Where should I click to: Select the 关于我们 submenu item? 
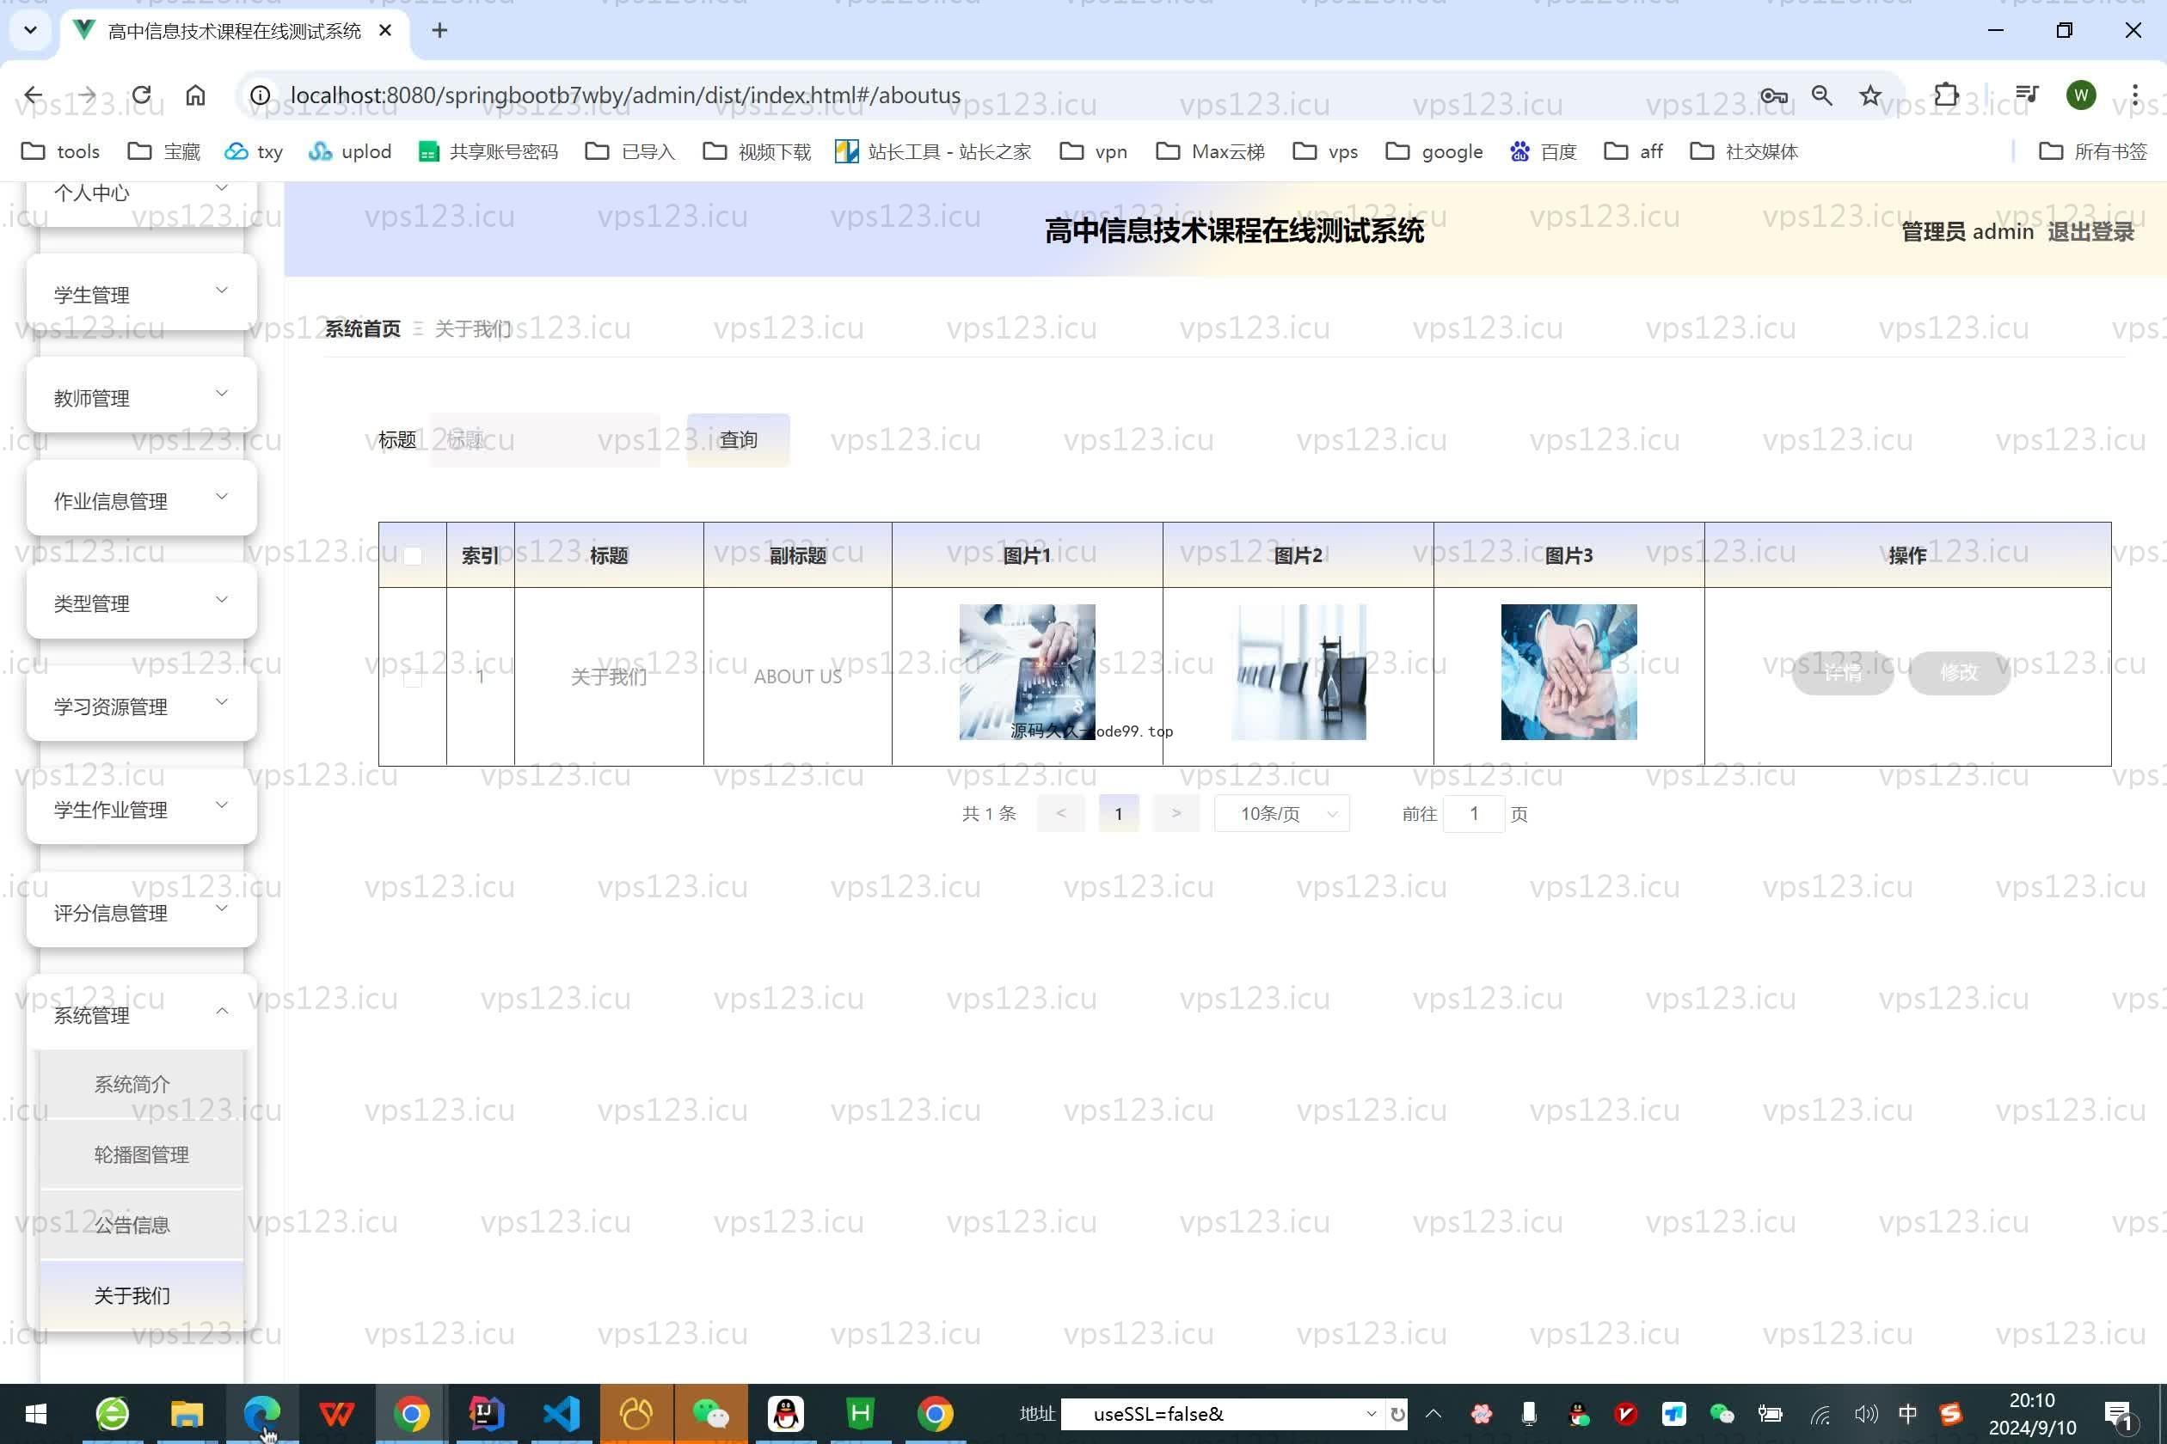coord(141,1296)
